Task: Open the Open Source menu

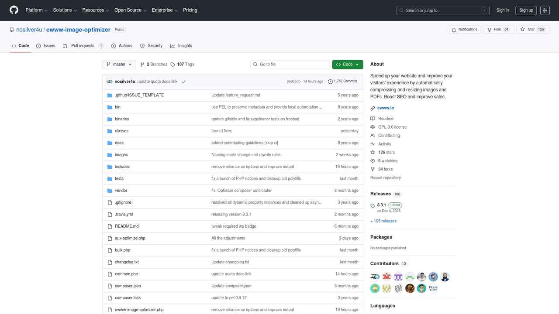Action: point(130,10)
